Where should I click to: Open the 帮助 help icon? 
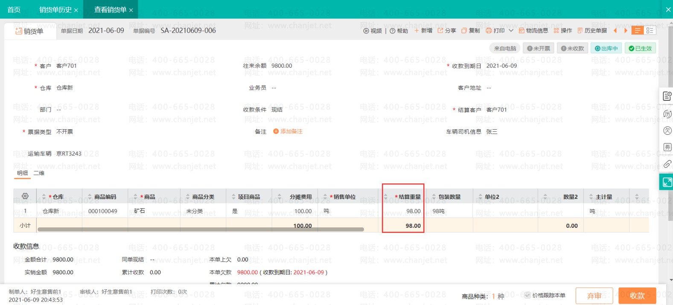click(x=392, y=31)
